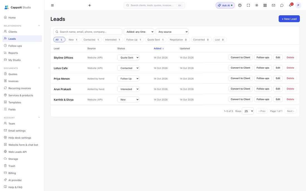306x191 pixels.
Task: Open Website form & chat bot
Action: click(22, 145)
